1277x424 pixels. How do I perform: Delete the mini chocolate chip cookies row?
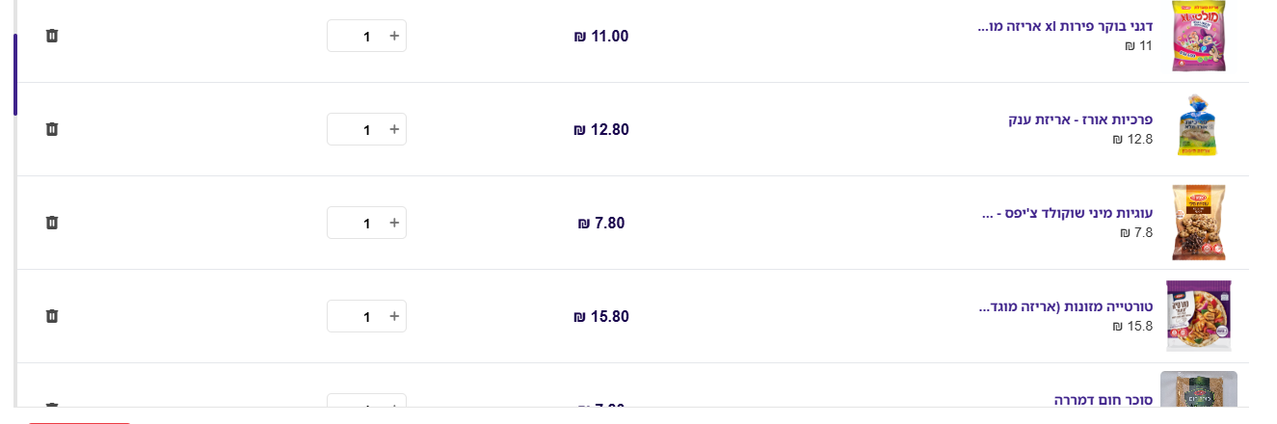[52, 223]
